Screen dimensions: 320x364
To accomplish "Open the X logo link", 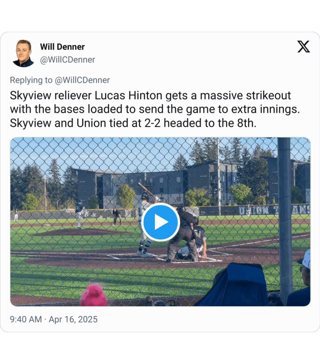I will [304, 47].
